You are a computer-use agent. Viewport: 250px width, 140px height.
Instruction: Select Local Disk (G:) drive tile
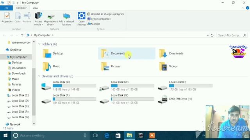pyautogui.click(x=127, y=99)
